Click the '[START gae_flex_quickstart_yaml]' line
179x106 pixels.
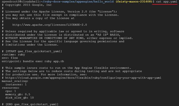[x=32, y=51]
